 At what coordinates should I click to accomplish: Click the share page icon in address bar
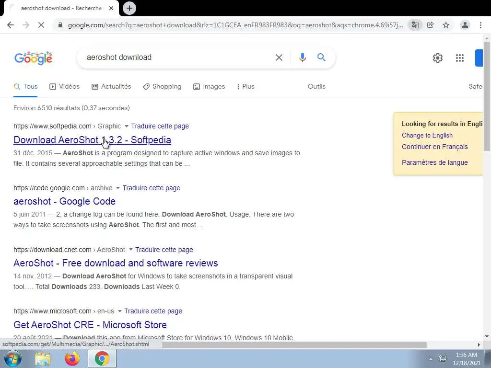431,25
